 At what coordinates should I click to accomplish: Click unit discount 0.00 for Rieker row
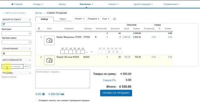pos(153,37)
